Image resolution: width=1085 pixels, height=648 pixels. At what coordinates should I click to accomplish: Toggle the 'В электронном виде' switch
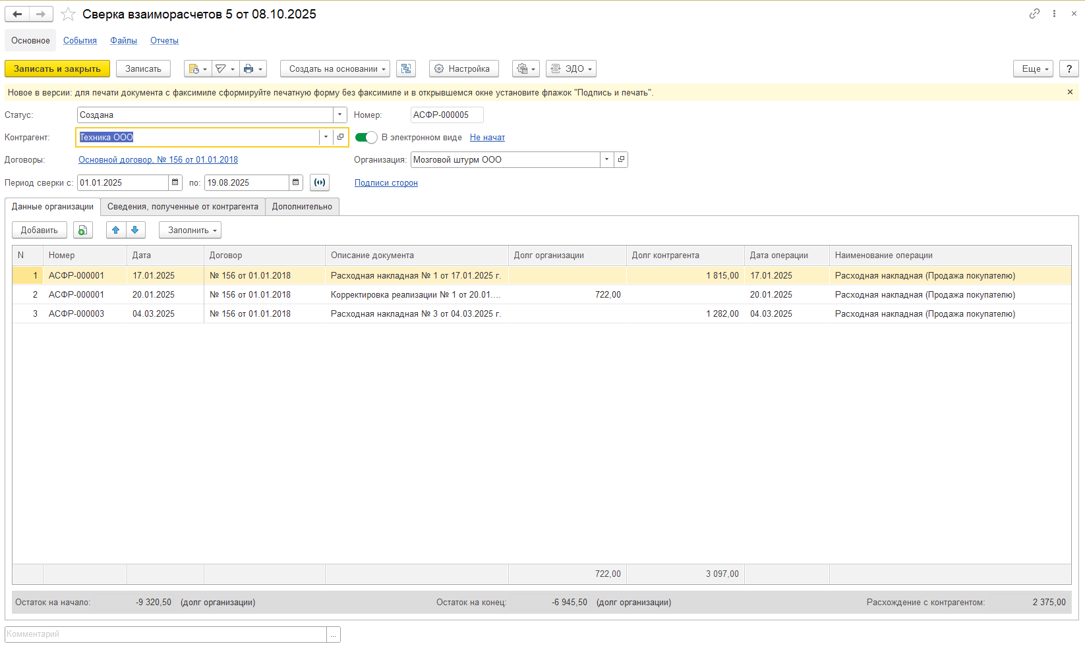[x=366, y=138]
